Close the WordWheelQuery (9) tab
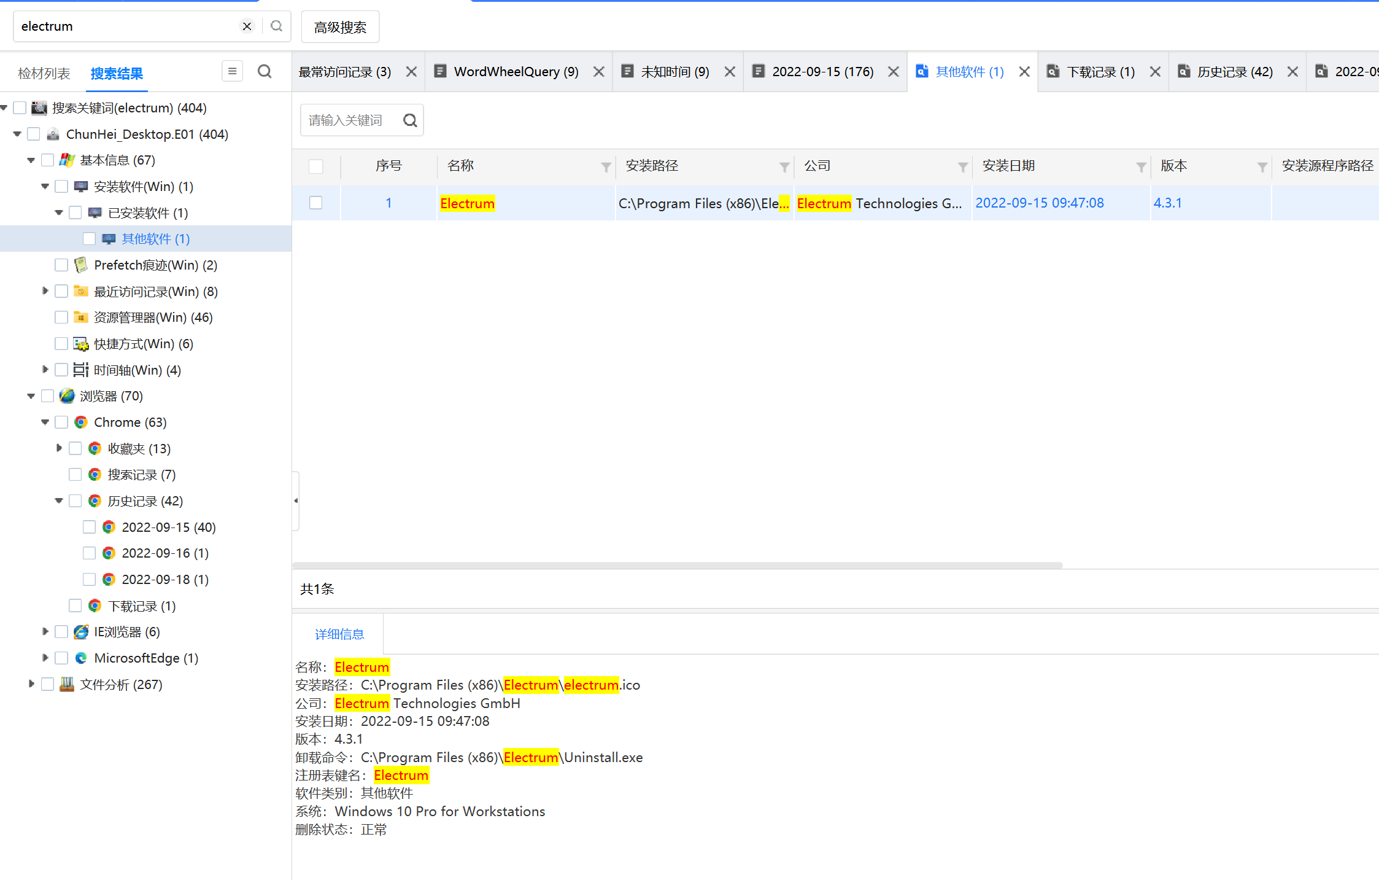The image size is (1379, 880). pyautogui.click(x=599, y=72)
